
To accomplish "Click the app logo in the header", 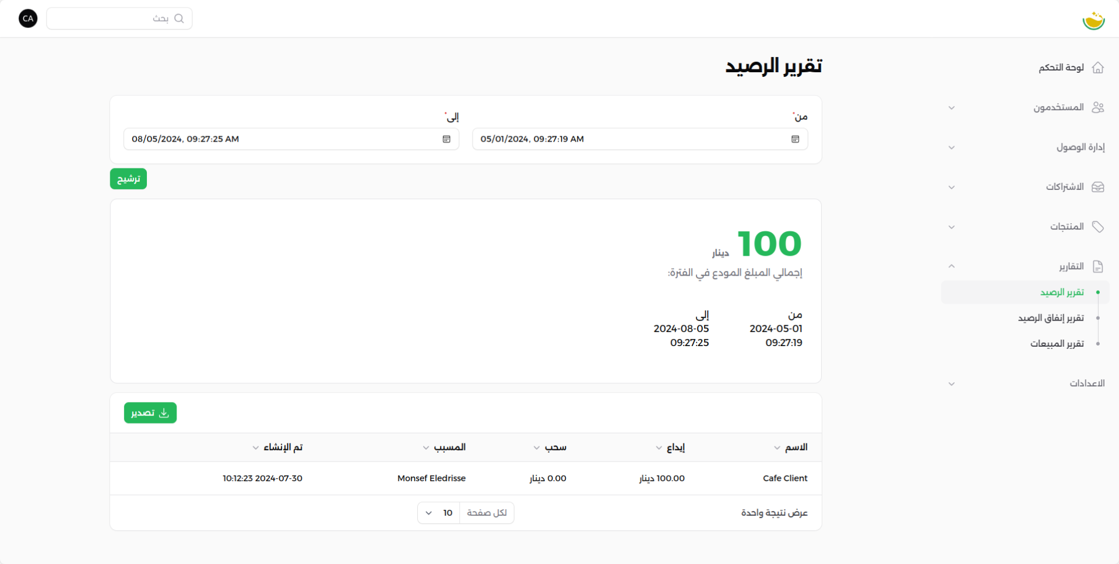I will point(1093,20).
